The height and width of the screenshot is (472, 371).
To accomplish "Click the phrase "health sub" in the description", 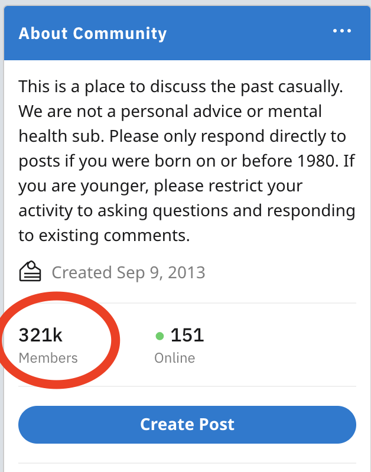I will click(76, 136).
